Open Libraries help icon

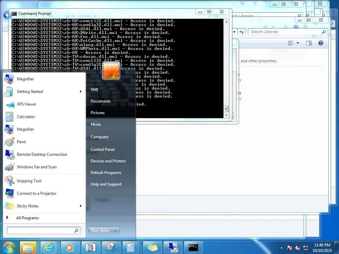[321, 43]
